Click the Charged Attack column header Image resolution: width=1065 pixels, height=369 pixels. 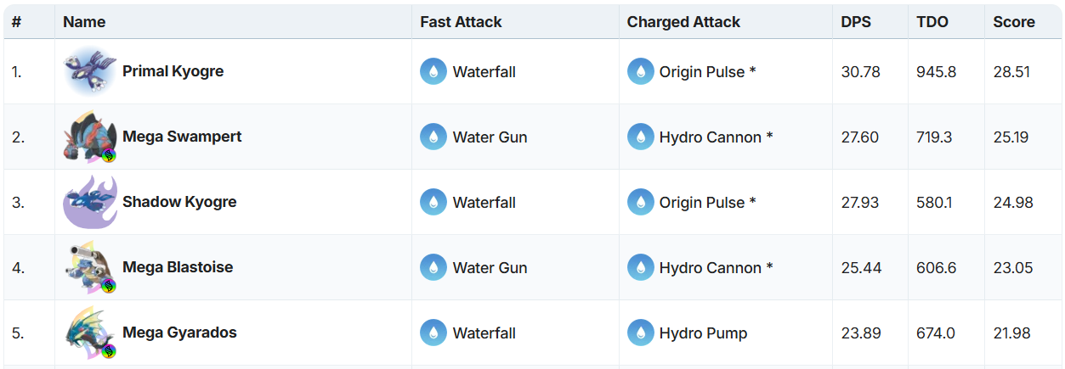tap(683, 22)
